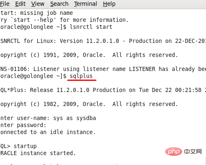This screenshot has height=165, width=206.
Task: Open the View menu
Action: [x=37, y=4]
